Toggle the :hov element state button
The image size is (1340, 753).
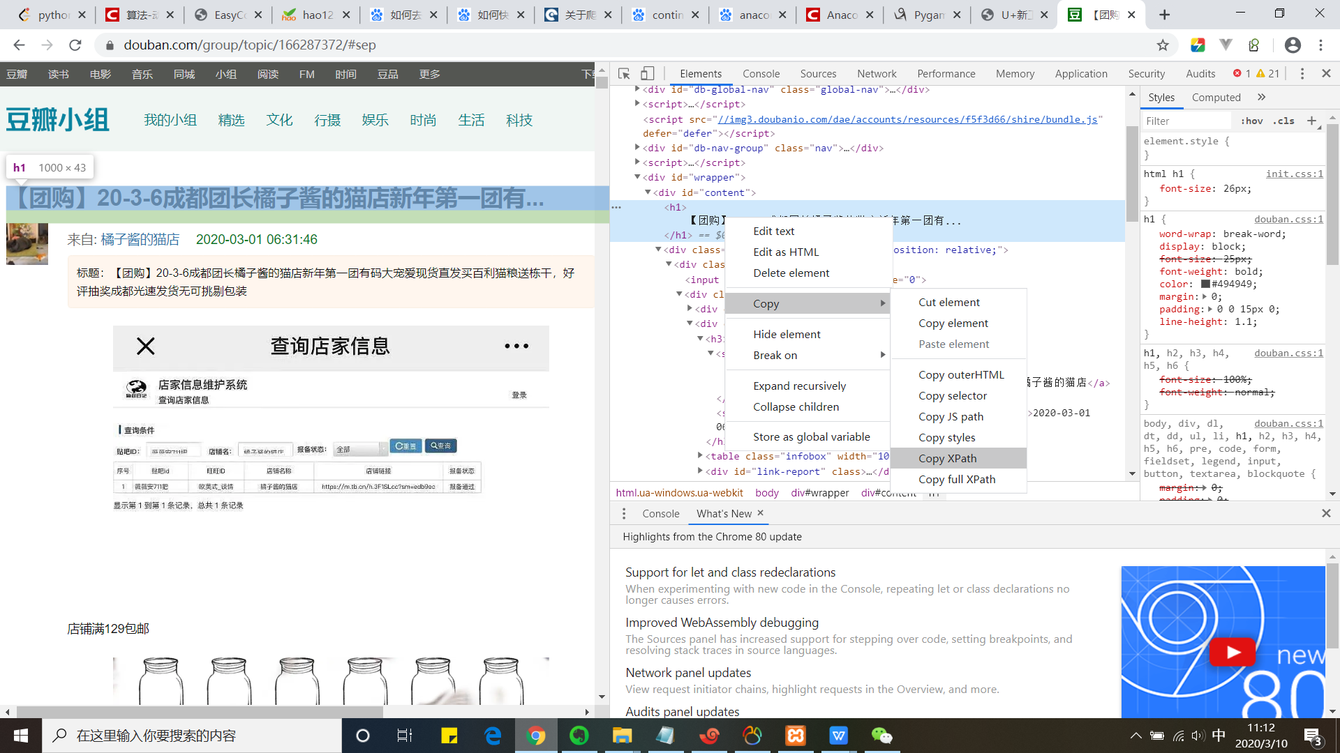click(1251, 121)
